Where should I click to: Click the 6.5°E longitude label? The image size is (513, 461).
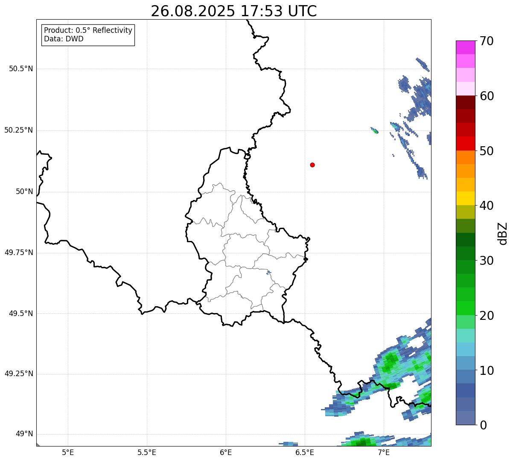[305, 452]
